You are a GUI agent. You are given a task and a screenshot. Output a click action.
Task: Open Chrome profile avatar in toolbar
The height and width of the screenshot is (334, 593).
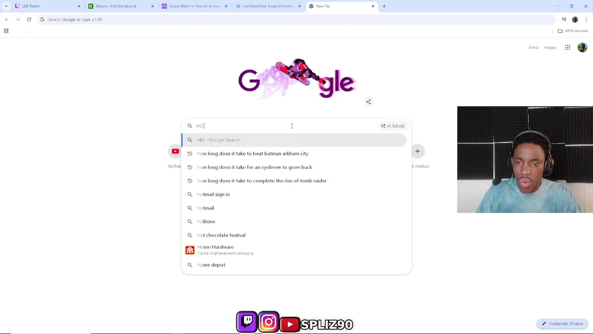pyautogui.click(x=575, y=19)
